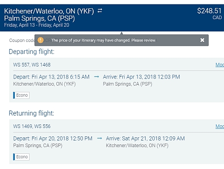Close the price change notification
The height and width of the screenshot is (169, 224).
(202, 40)
